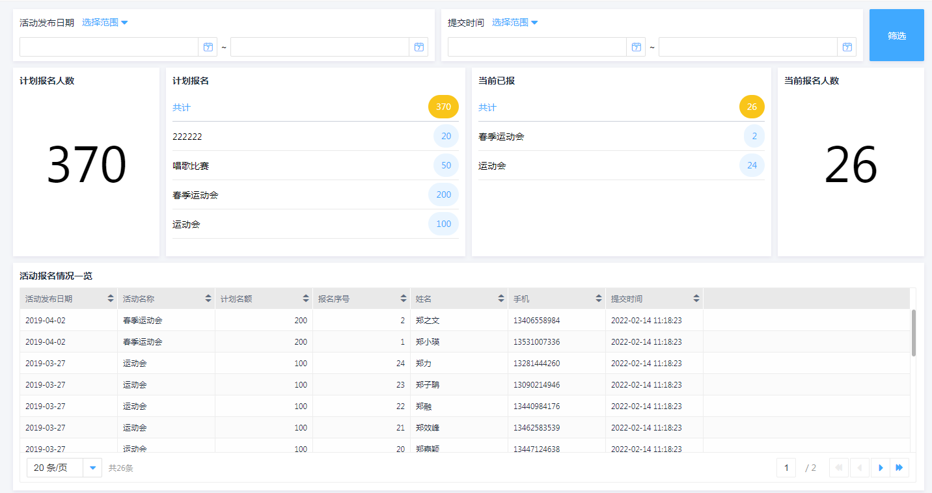Jump to last page of table
Screen dimensions: 932x493
899,468
